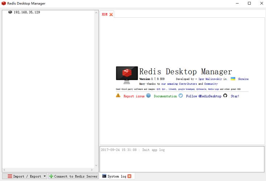Open the Import / Export menu
Viewport: 266px width, 181px height.
coord(25,176)
